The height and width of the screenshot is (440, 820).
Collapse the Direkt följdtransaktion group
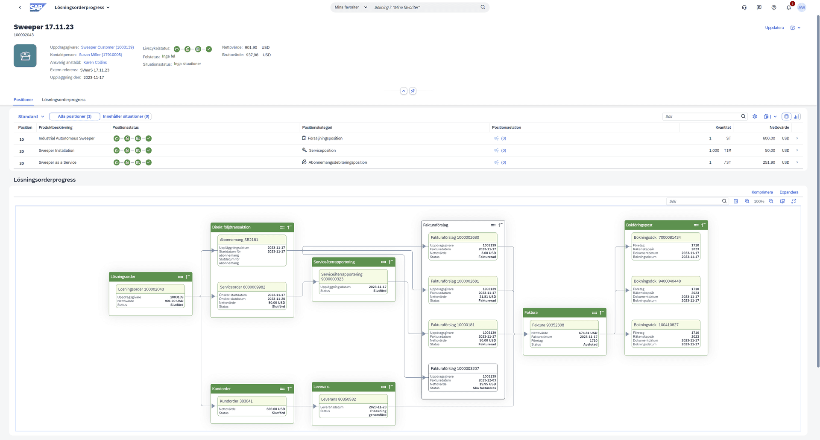(x=289, y=227)
